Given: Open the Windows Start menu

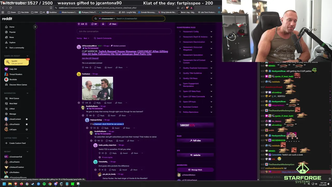Looking at the screenshot, I should pos(4,184).
